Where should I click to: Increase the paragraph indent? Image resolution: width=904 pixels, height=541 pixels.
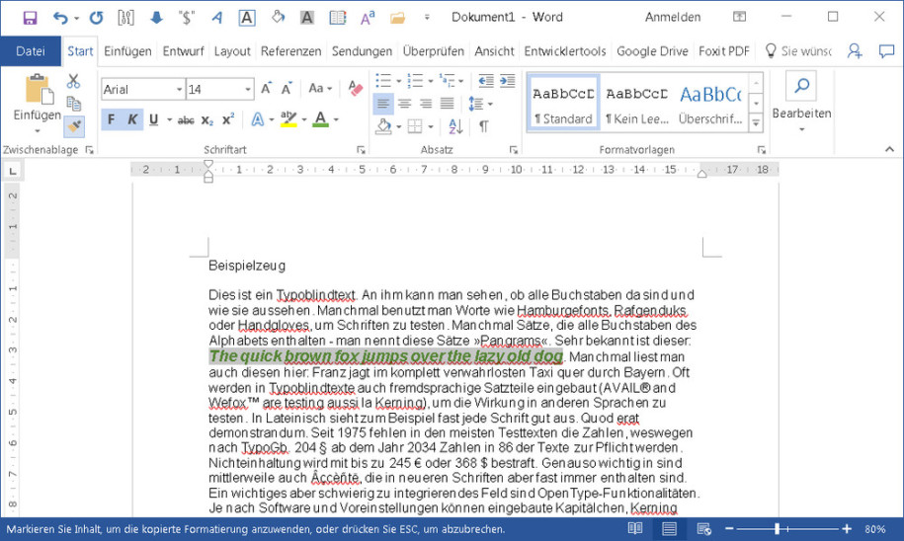(508, 81)
